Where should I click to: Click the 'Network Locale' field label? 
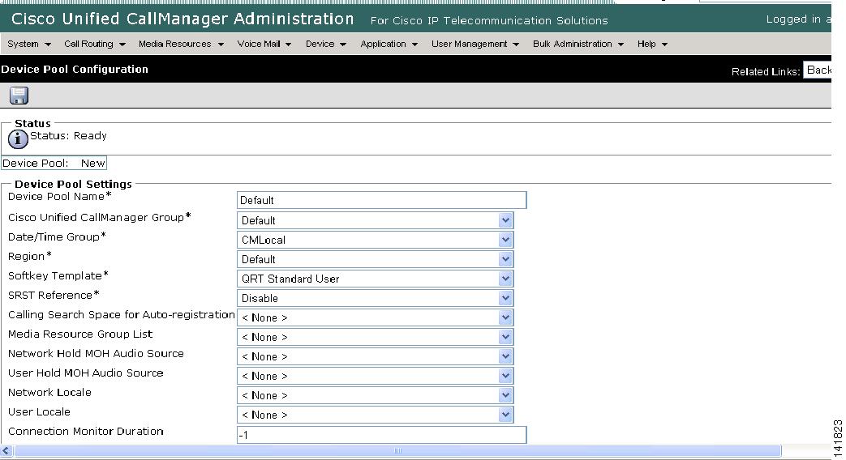[x=49, y=392]
